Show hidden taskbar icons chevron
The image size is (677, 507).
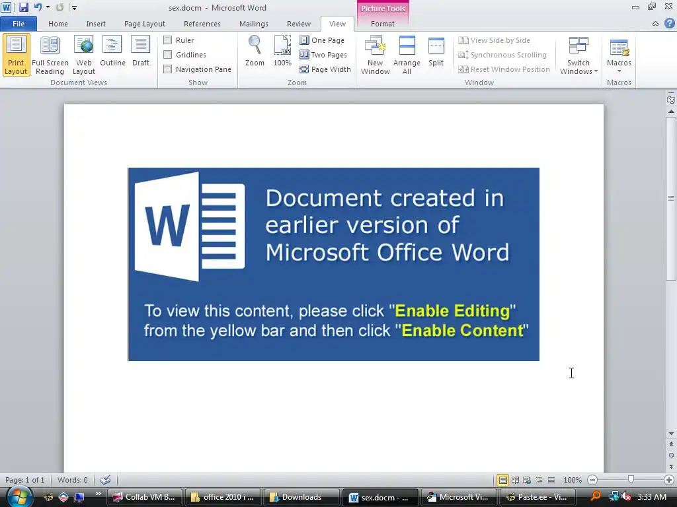[98, 494]
